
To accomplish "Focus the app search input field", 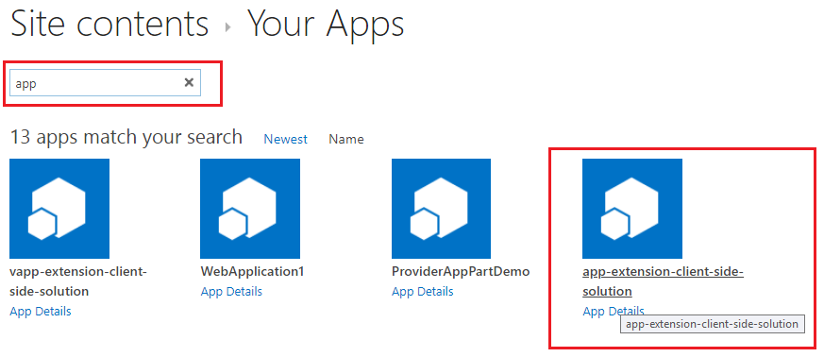I will pos(105,83).
